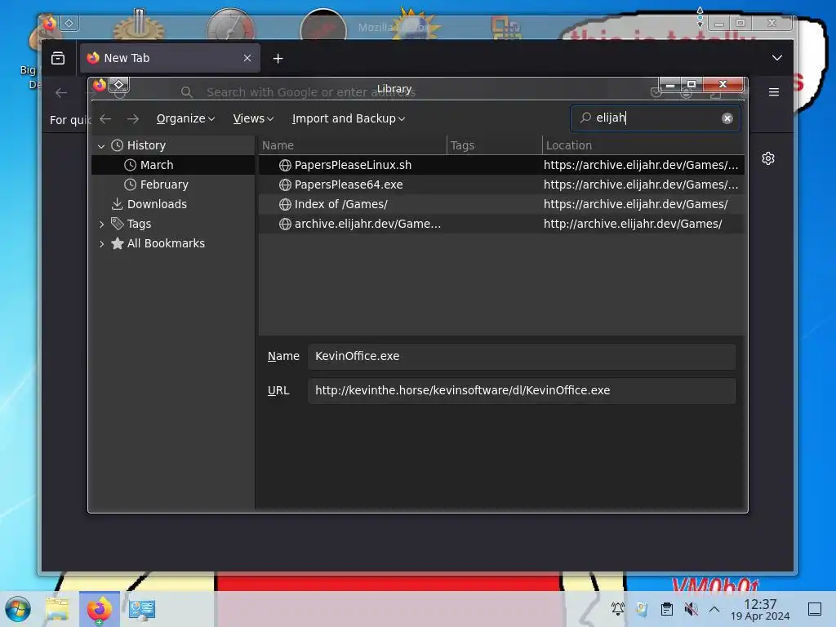Click the Name field showing KevinOffice.exe
Viewport: 836px width, 627px height.
pos(522,356)
